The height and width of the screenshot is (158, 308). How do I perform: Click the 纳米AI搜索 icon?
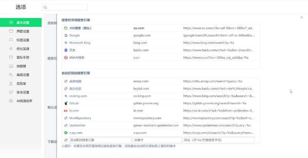pyautogui.click(x=66, y=58)
